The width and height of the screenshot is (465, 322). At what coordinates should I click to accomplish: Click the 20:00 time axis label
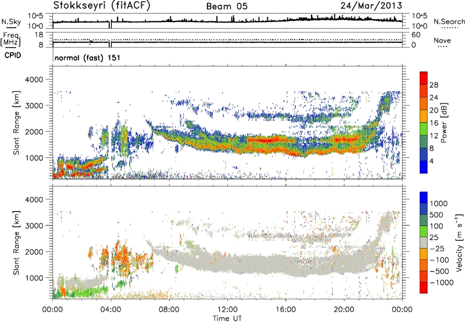[344, 309]
